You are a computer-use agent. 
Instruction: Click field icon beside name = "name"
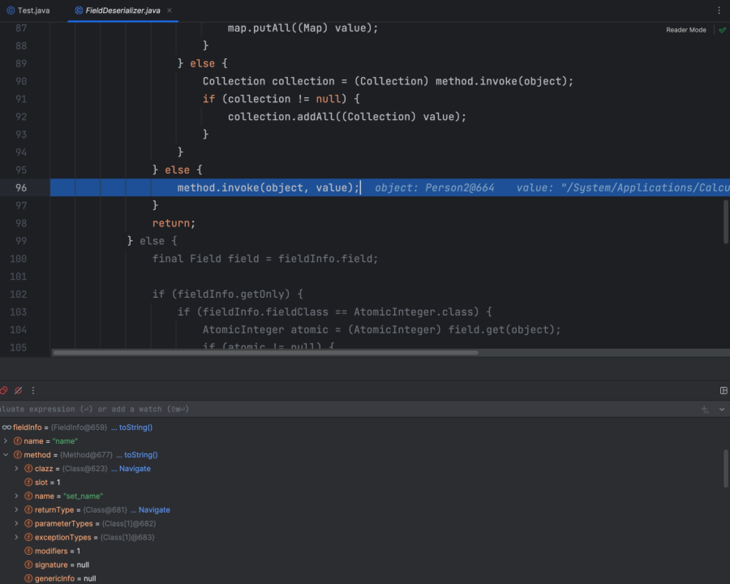(17, 441)
